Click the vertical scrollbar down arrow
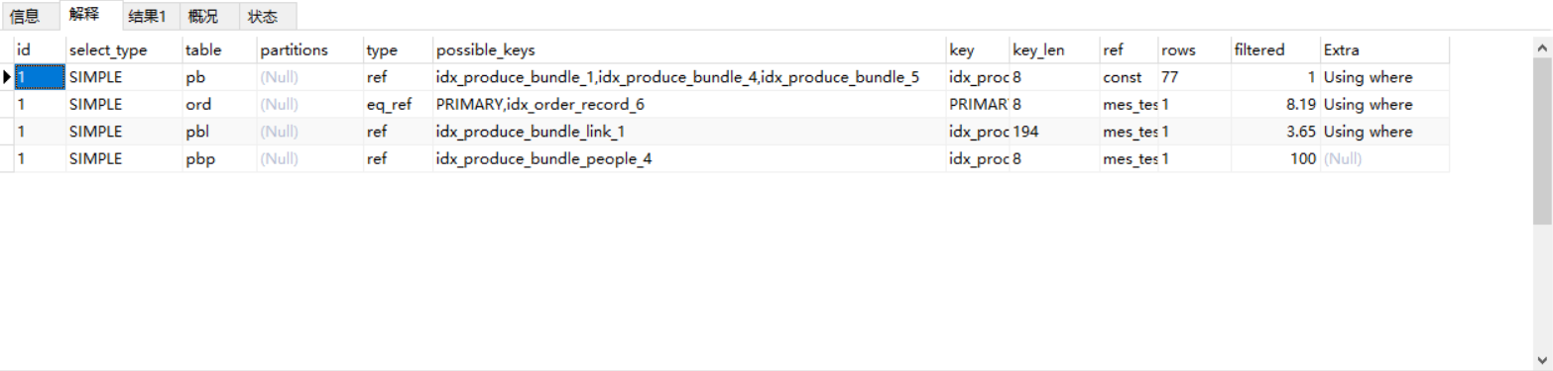Image resolution: width=1553 pixels, height=371 pixels. 1542,360
